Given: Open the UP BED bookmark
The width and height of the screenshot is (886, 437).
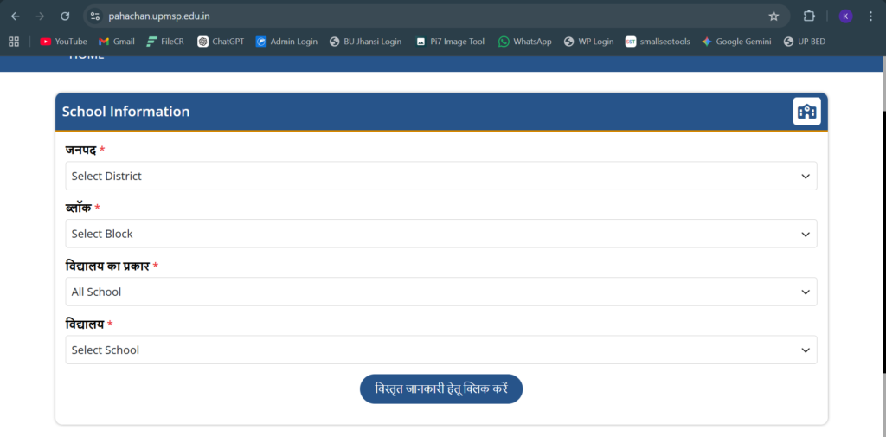Looking at the screenshot, I should tap(805, 42).
